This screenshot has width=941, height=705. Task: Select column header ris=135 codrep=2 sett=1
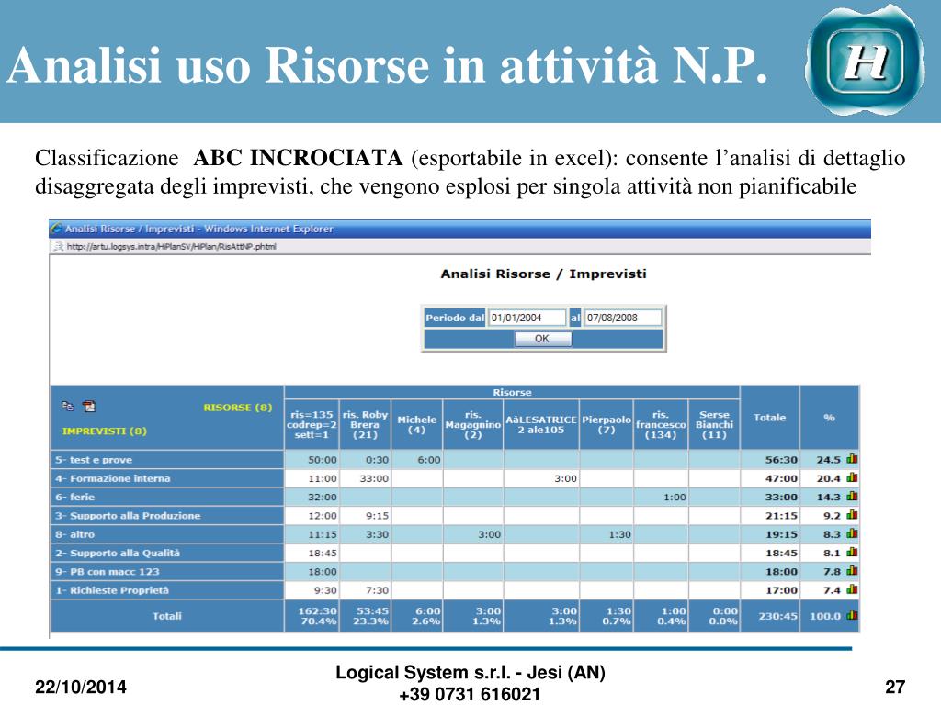[x=312, y=424]
